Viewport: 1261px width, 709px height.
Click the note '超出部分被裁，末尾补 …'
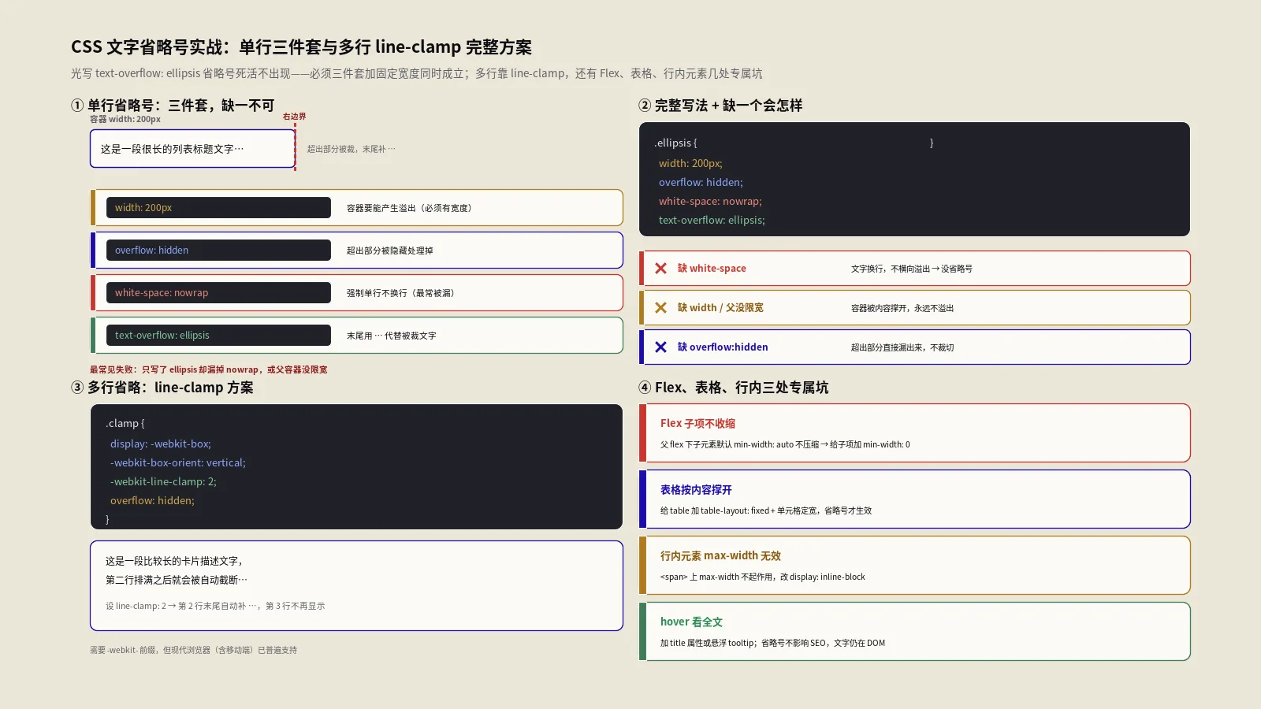pos(352,149)
